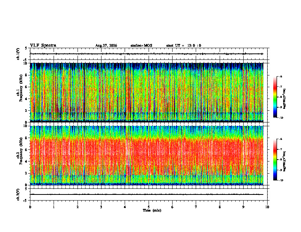Viewport: 301px width, 232px height.
Task: Click time axis tick label "3"
Action: (101, 207)
